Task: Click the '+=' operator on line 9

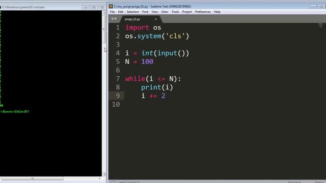Action: [x=153, y=96]
